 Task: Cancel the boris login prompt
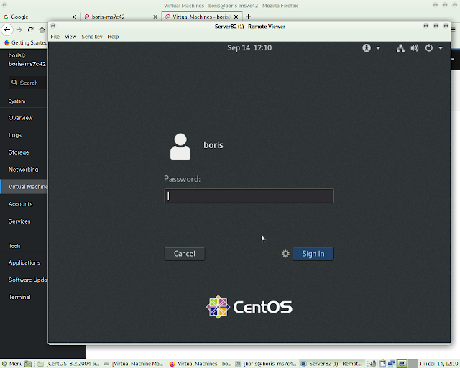(x=185, y=254)
